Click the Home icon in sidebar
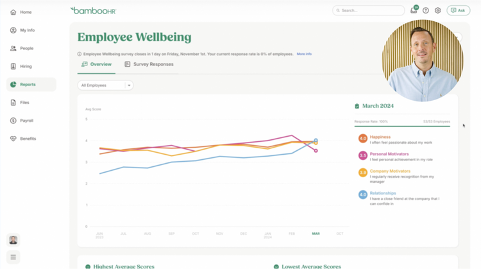The image size is (481, 269). pyautogui.click(x=13, y=12)
